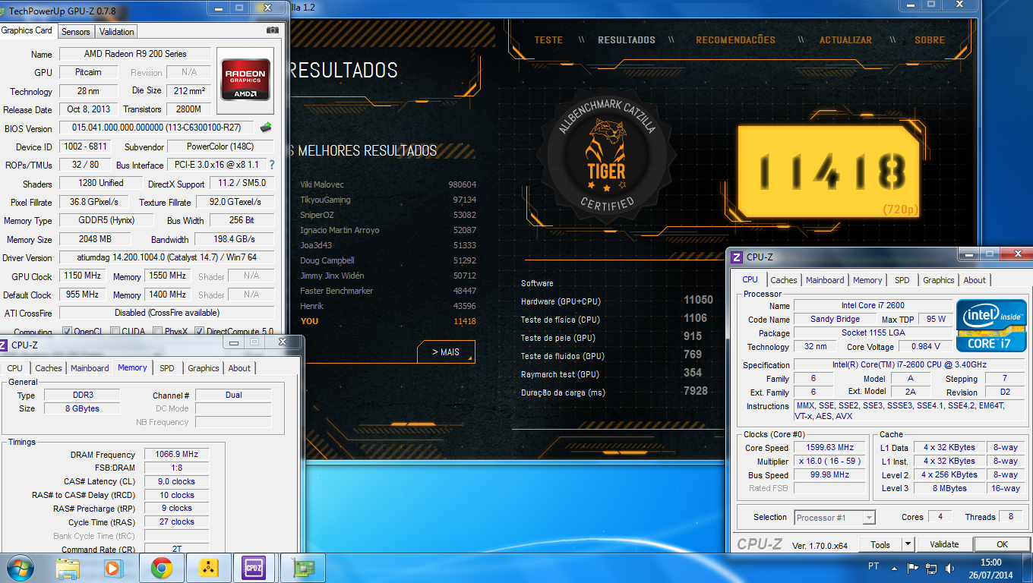Click the purple Z icon of the CPU-Z Memory window
Image resolution: width=1033 pixels, height=583 pixels.
pos(5,345)
